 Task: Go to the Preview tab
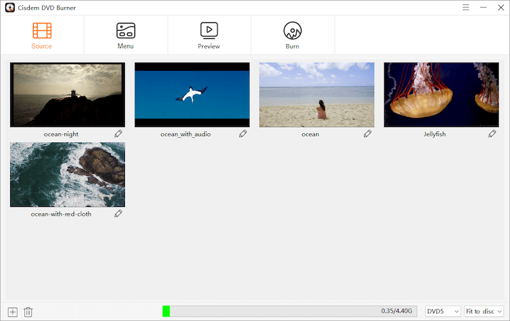(x=209, y=35)
